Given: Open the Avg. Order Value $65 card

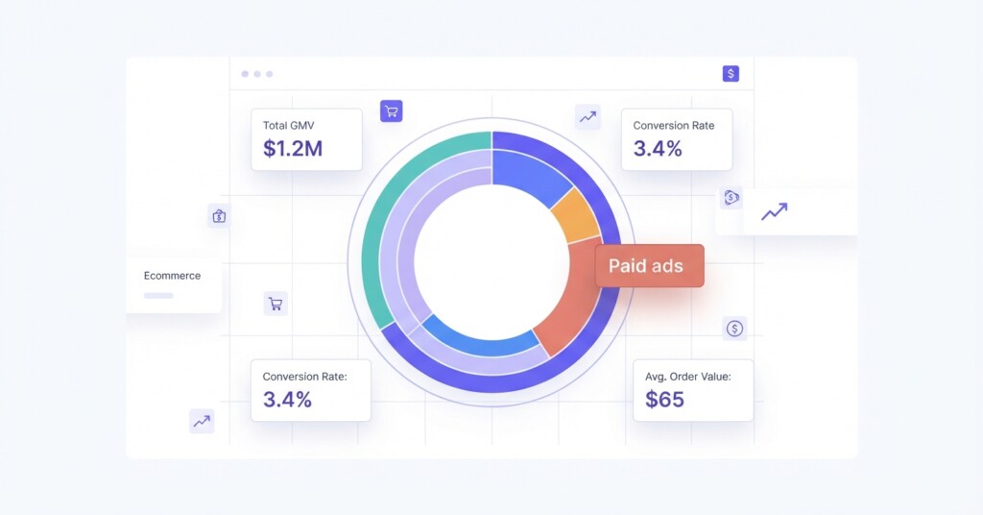Looking at the screenshot, I should click(x=693, y=390).
